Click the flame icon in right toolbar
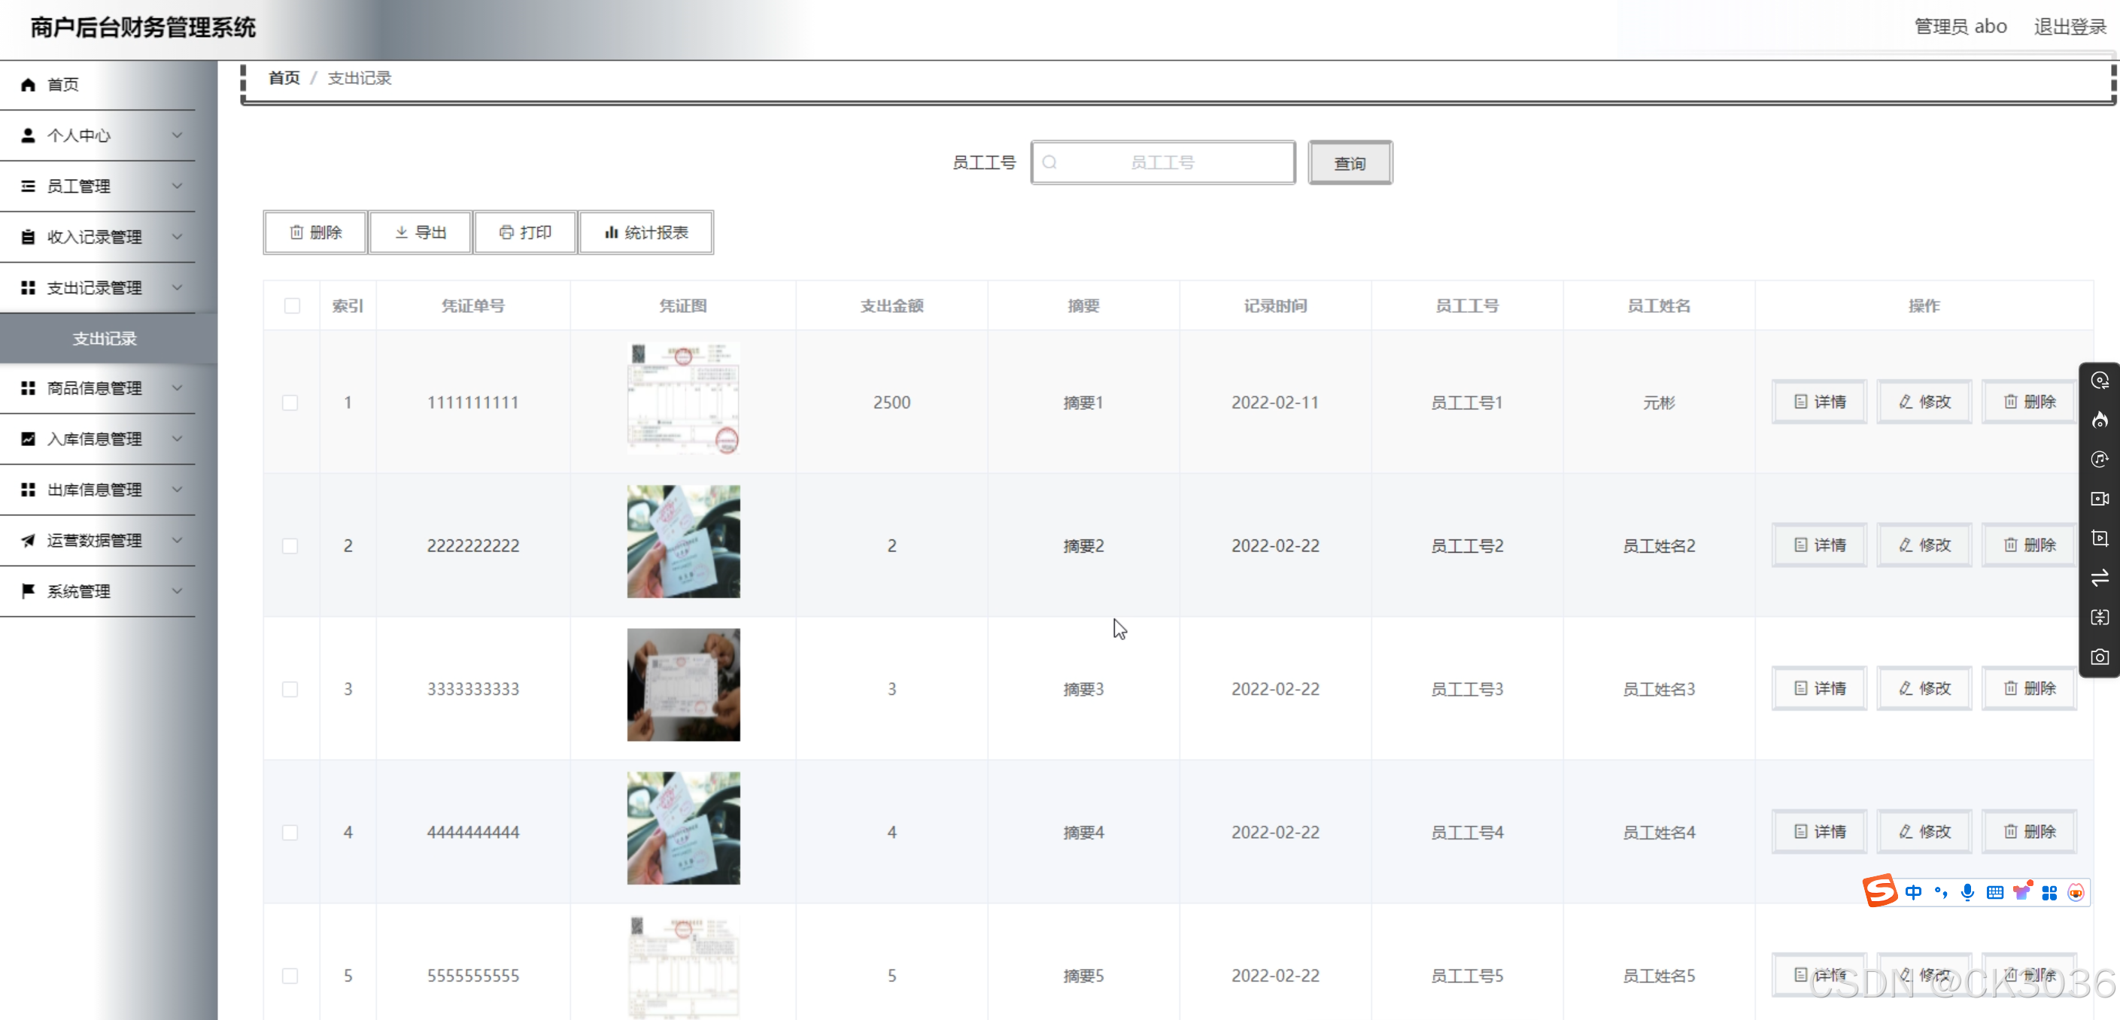The height and width of the screenshot is (1020, 2120). 2100,420
